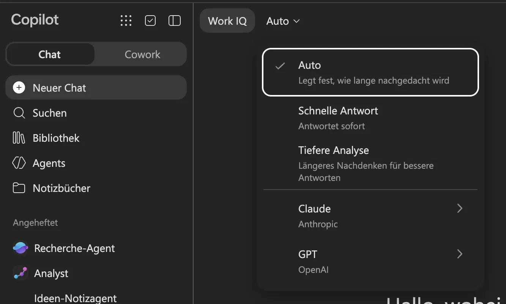Choose Schnelle Antwort mode
506x304 pixels.
(x=370, y=118)
